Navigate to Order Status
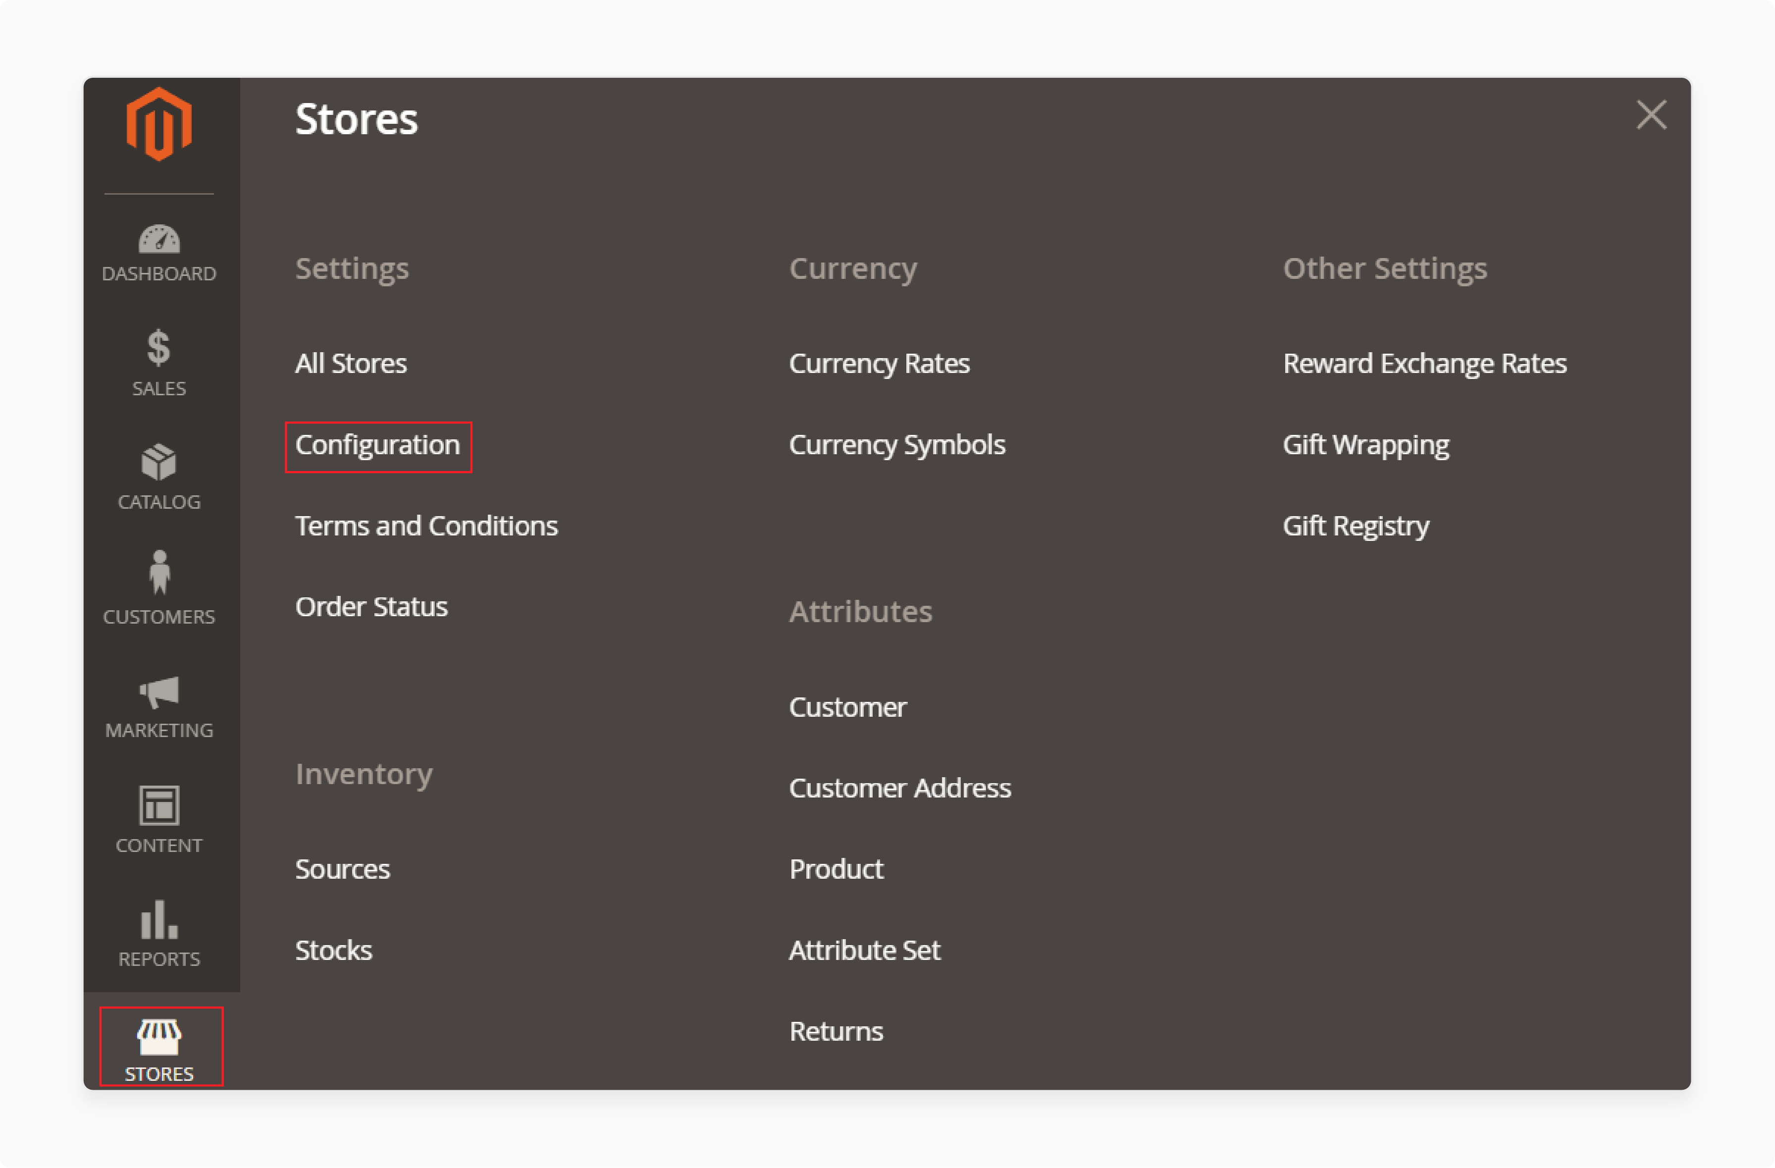Image resolution: width=1775 pixels, height=1168 pixels. click(x=369, y=605)
